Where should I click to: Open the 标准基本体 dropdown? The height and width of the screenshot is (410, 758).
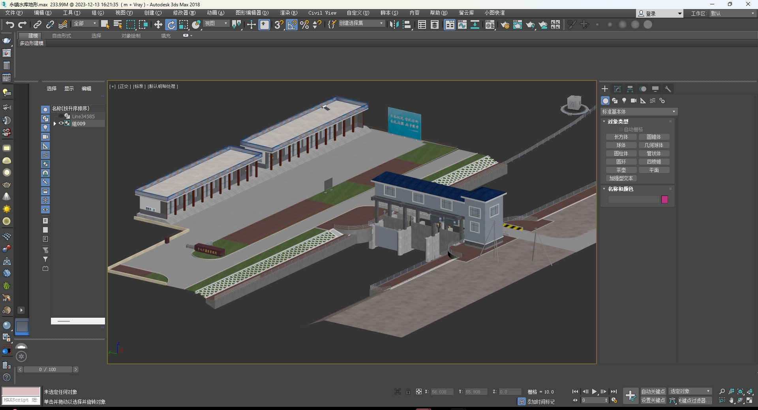point(638,112)
